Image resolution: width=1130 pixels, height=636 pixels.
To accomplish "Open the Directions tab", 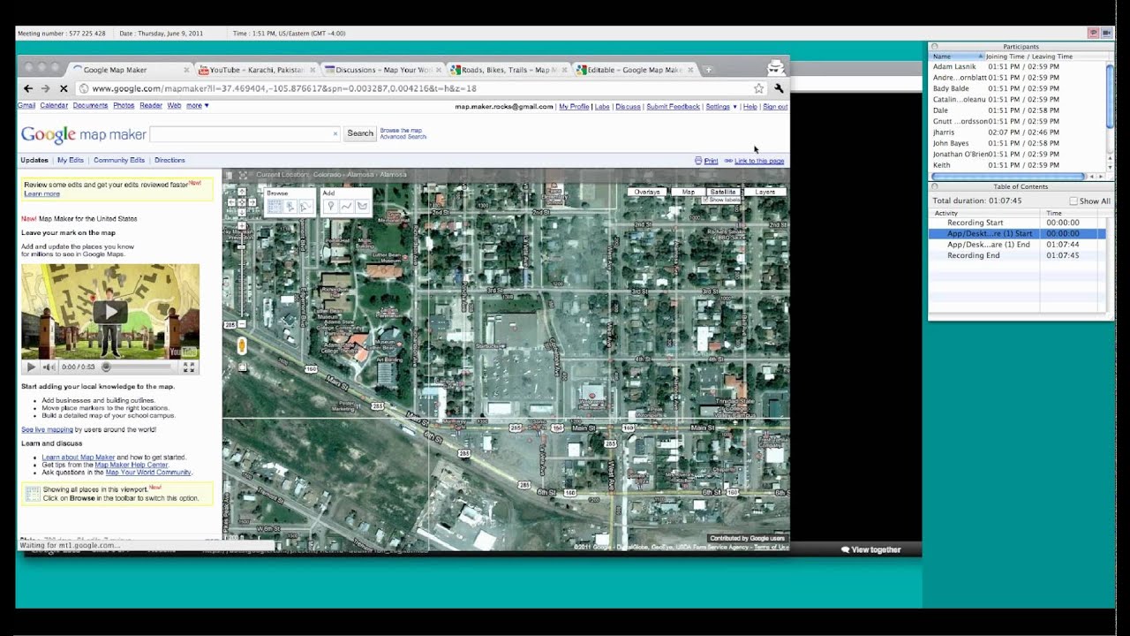I will pos(169,160).
